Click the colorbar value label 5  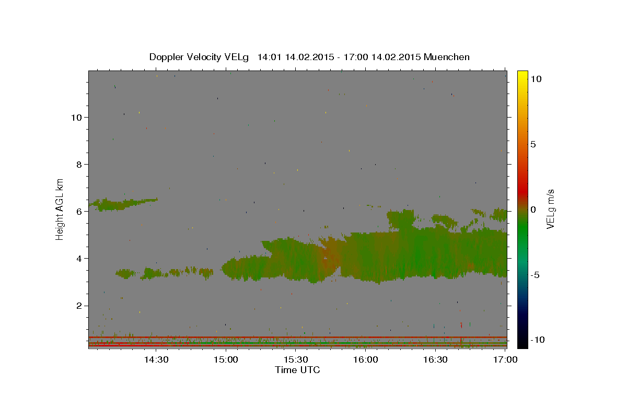533,144
